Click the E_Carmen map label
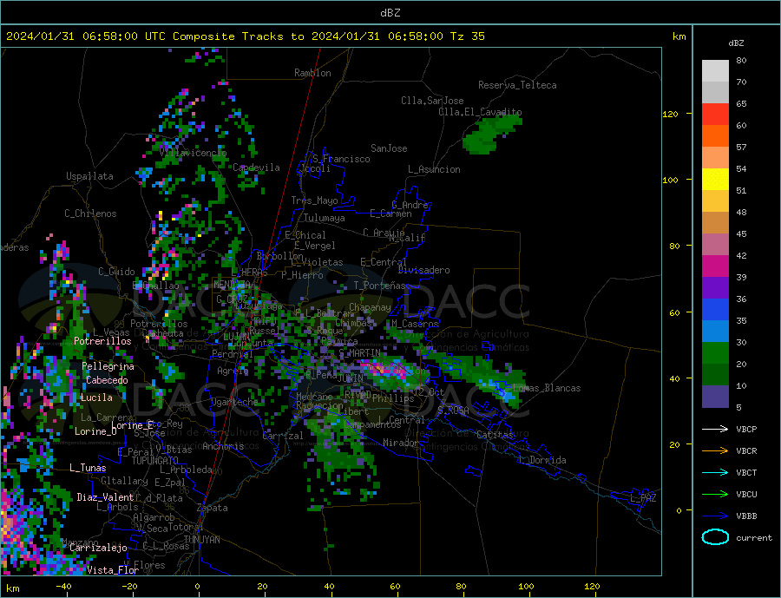Screen dimensions: 781x598 (390, 214)
